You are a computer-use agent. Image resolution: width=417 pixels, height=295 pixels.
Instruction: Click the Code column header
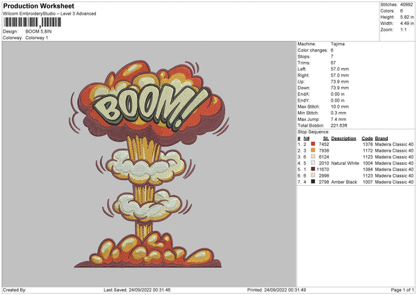coord(367,138)
